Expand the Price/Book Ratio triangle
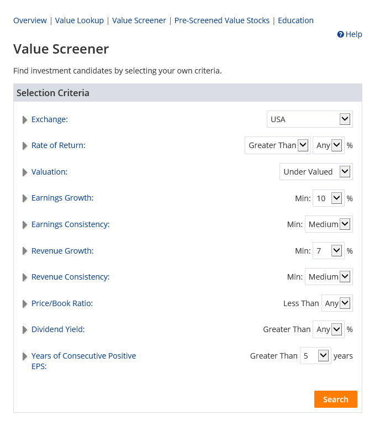380x431 pixels. pos(25,304)
